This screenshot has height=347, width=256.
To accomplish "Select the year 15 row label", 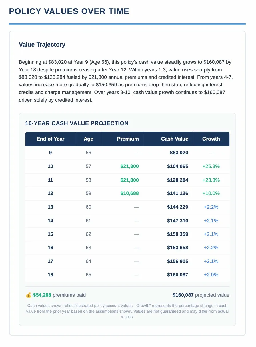I will click(x=50, y=234).
